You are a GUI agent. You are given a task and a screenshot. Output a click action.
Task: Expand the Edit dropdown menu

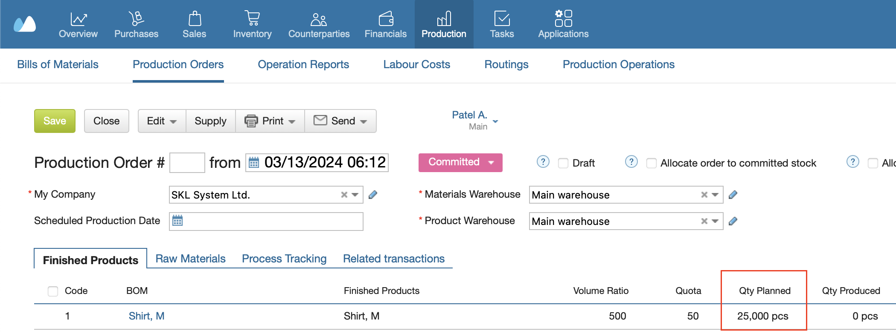click(x=162, y=121)
